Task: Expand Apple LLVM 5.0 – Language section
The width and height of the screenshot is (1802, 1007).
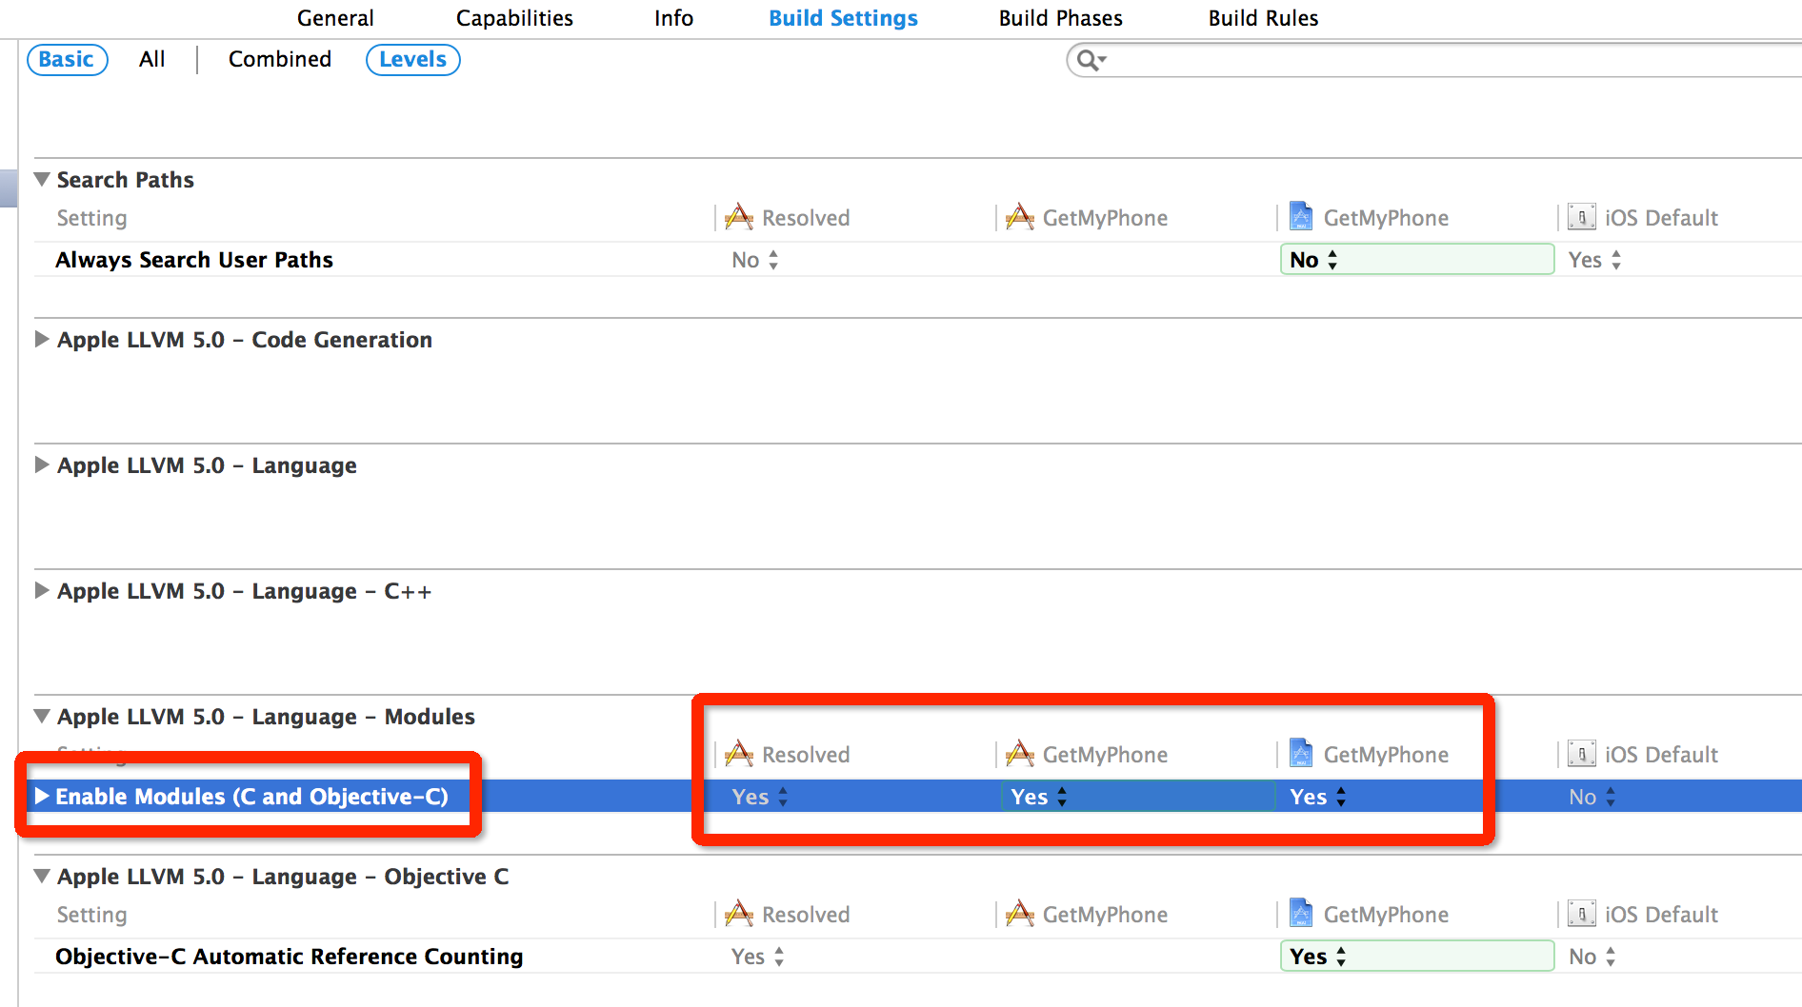Action: 42,464
